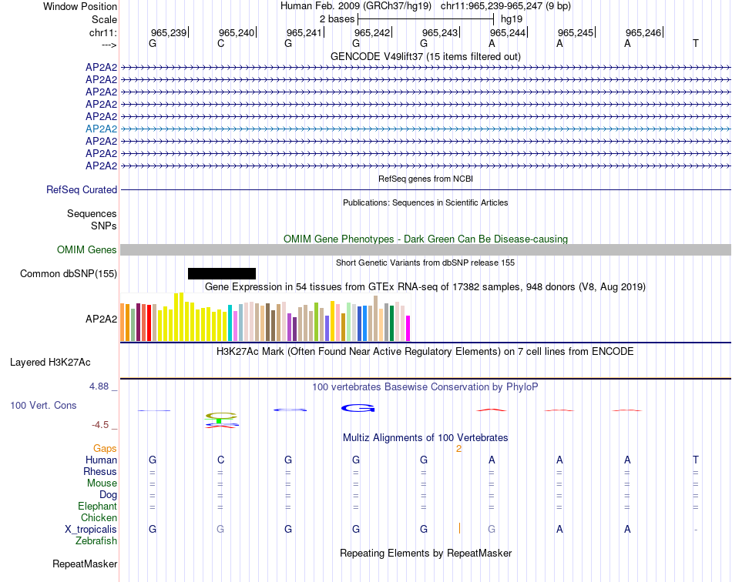Screen dimensions: 732x582
Task: Click the RefSeq Curated label
Action: coord(82,190)
